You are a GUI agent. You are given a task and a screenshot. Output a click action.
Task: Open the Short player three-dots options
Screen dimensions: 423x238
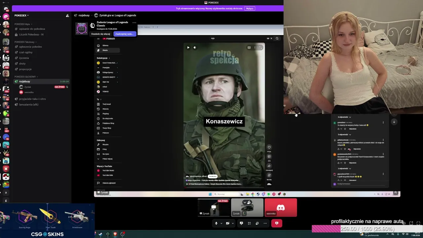click(x=255, y=48)
